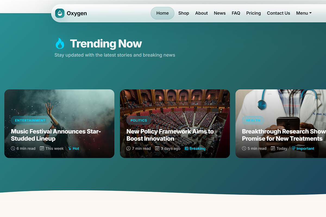The image size is (326, 217).
Task: Open Breakthrough Research article headline
Action: [284, 135]
